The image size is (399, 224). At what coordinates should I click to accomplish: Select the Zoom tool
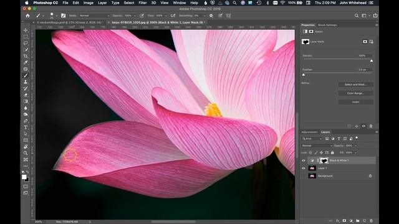[x=26, y=153]
